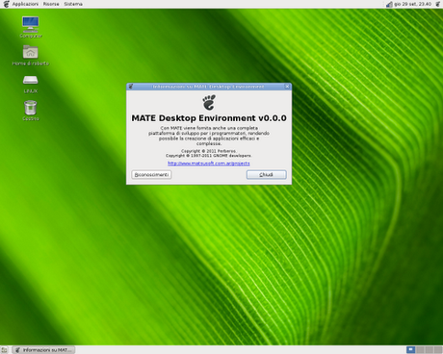Close the Informazioni su MATE dialog

pos(287,87)
